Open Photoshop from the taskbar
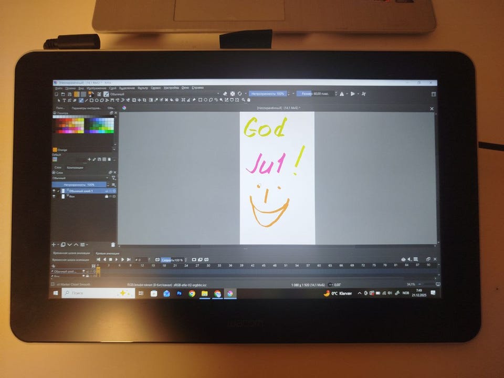Viewport: 504px width, 378px height. pyautogui.click(x=179, y=293)
